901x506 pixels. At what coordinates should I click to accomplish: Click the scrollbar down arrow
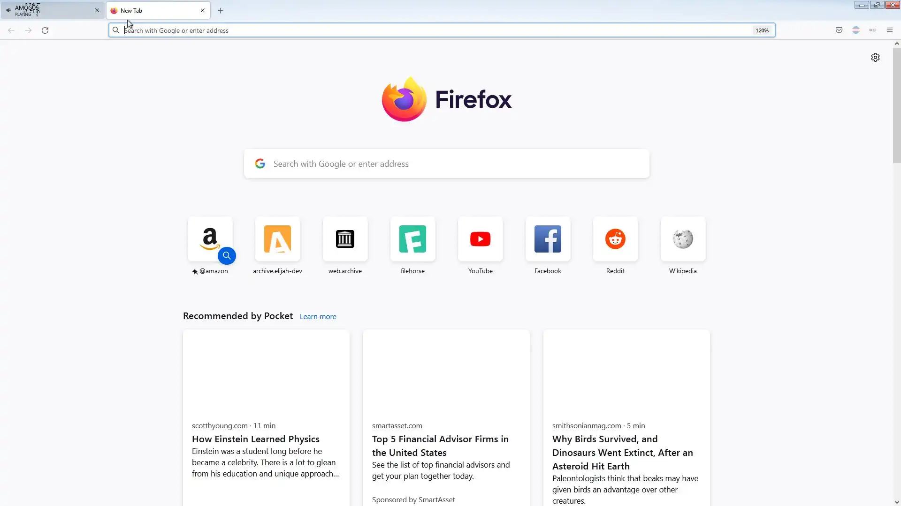897,502
